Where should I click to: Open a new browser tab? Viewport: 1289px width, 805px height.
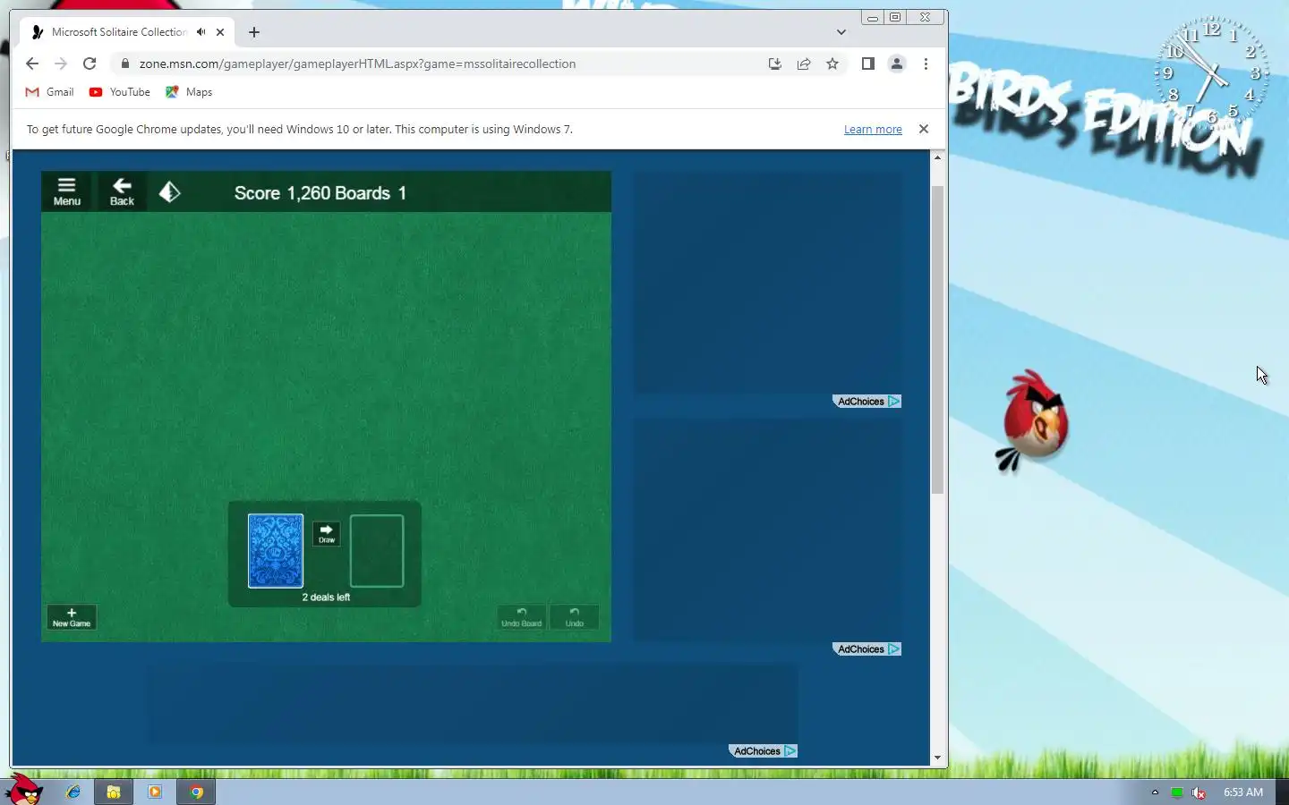coord(254,32)
